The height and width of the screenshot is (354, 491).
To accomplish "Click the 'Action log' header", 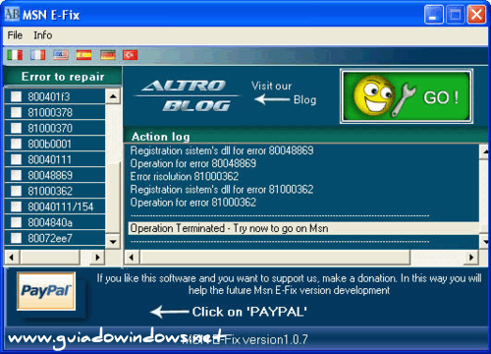I will (x=161, y=137).
